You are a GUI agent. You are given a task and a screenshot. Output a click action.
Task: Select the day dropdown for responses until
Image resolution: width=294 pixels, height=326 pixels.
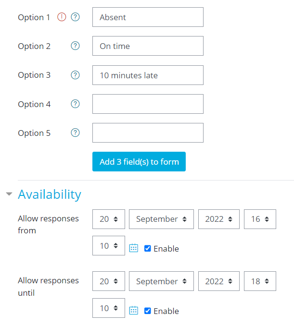pos(109,281)
